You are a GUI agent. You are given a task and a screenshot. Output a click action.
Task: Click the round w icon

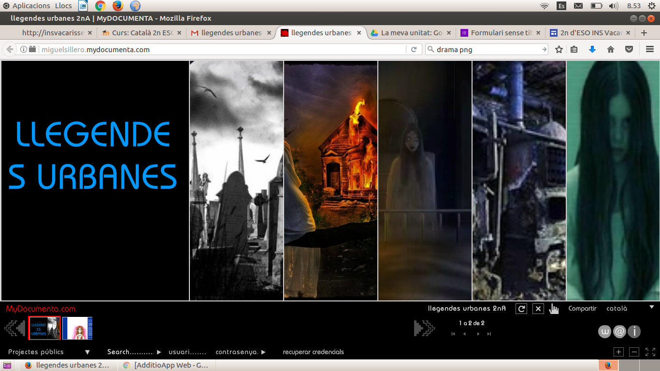[x=604, y=331]
